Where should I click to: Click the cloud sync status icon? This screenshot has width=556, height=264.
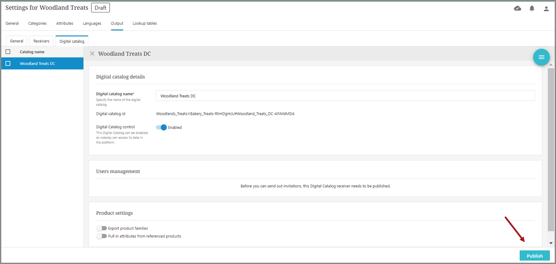tap(517, 9)
